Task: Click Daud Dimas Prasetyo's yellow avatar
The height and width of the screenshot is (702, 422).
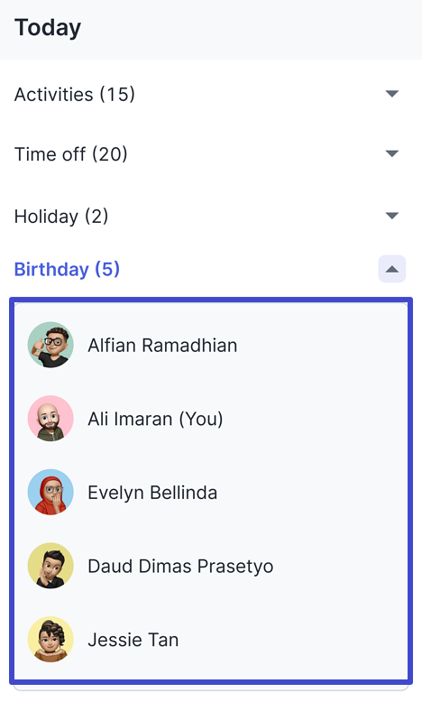Action: point(50,566)
